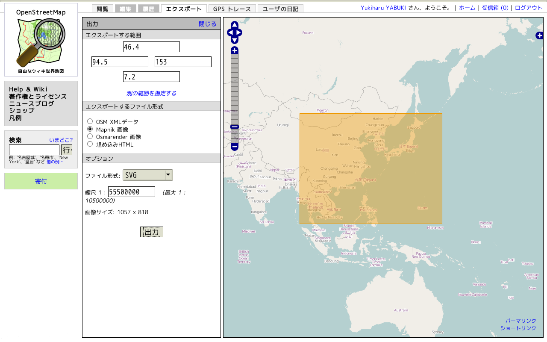This screenshot has width=547, height=342.
Task: Open the GPS トレース tab
Action: click(232, 9)
